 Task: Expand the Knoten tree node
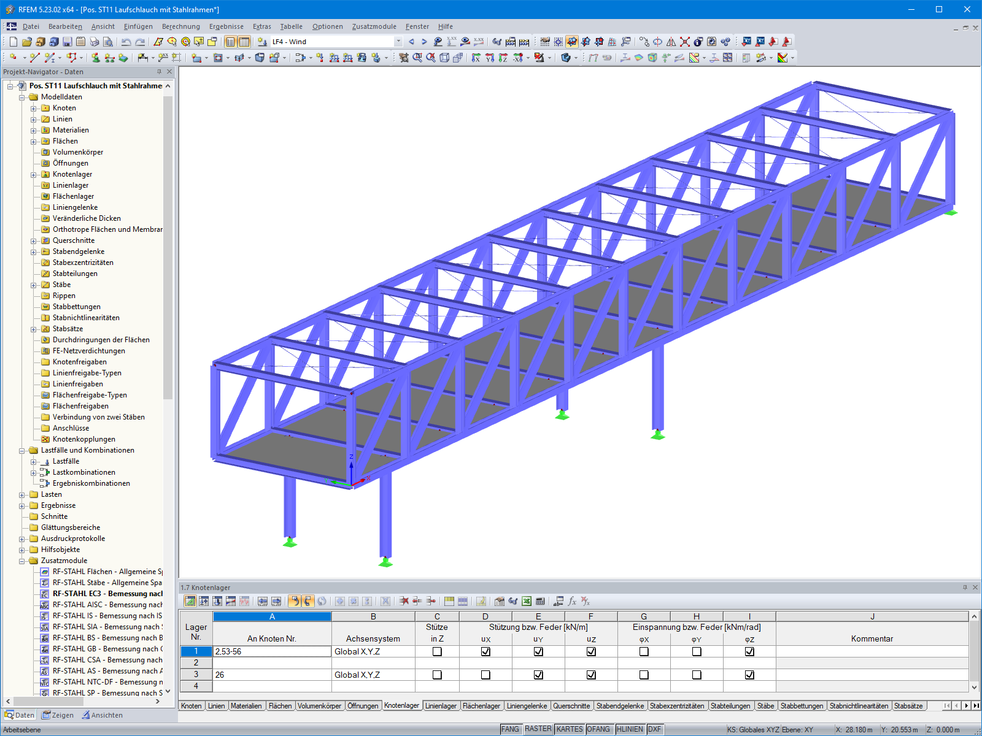point(34,107)
